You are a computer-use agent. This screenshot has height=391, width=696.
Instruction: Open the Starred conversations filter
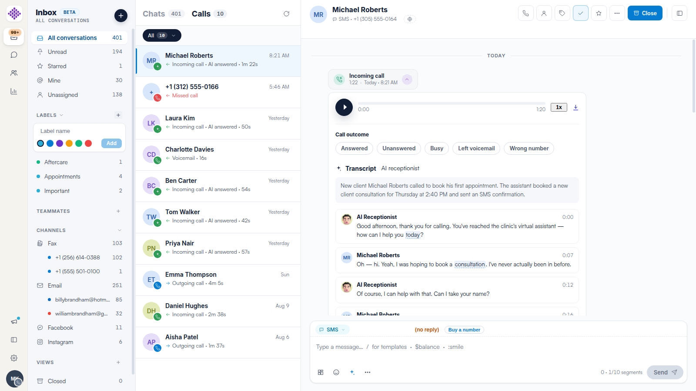pyautogui.click(x=79, y=66)
